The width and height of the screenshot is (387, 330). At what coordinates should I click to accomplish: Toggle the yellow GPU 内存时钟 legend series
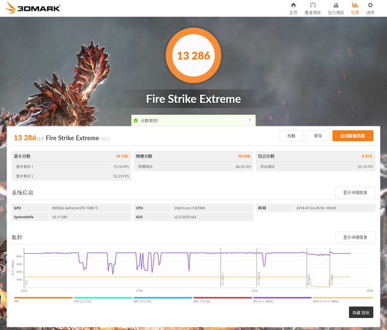point(343,299)
